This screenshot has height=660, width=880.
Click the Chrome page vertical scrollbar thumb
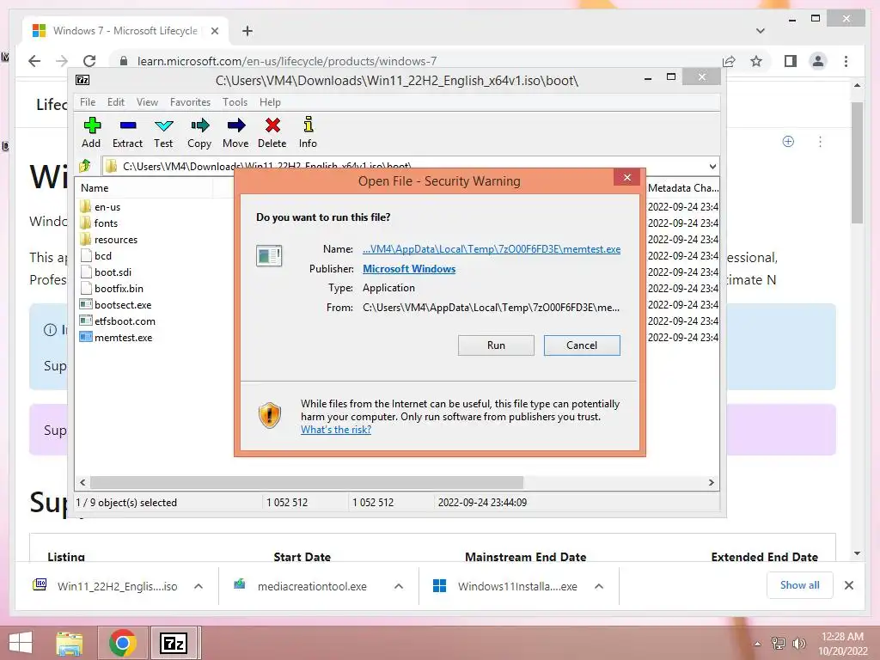tap(857, 162)
